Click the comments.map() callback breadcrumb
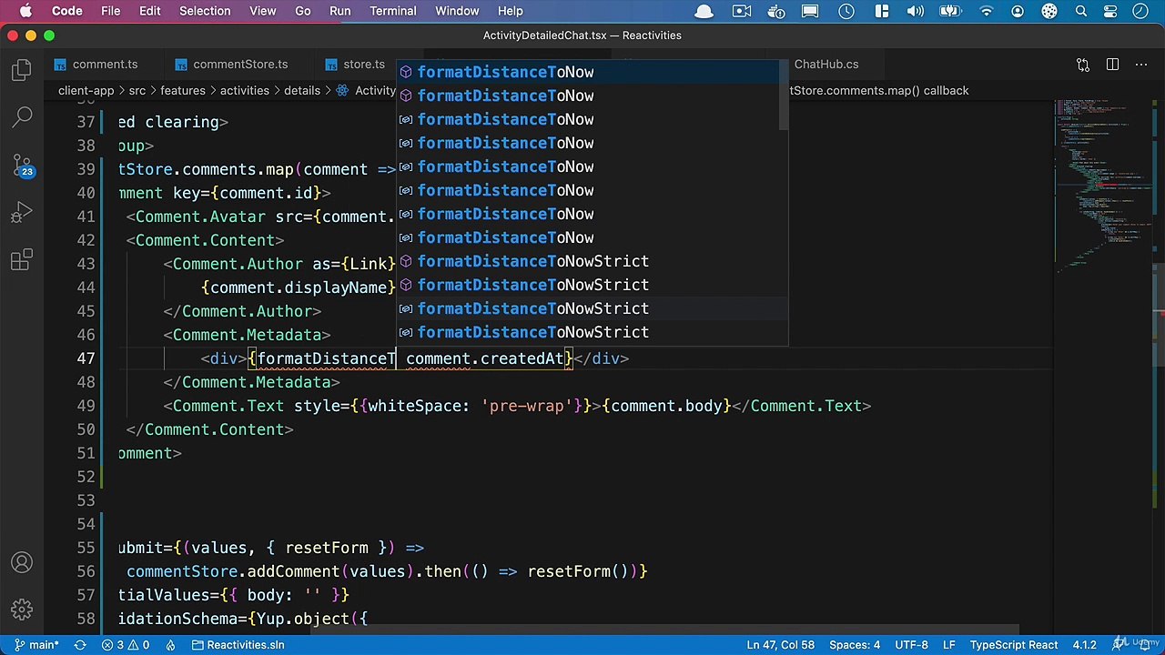The image size is (1165, 655). (x=877, y=91)
